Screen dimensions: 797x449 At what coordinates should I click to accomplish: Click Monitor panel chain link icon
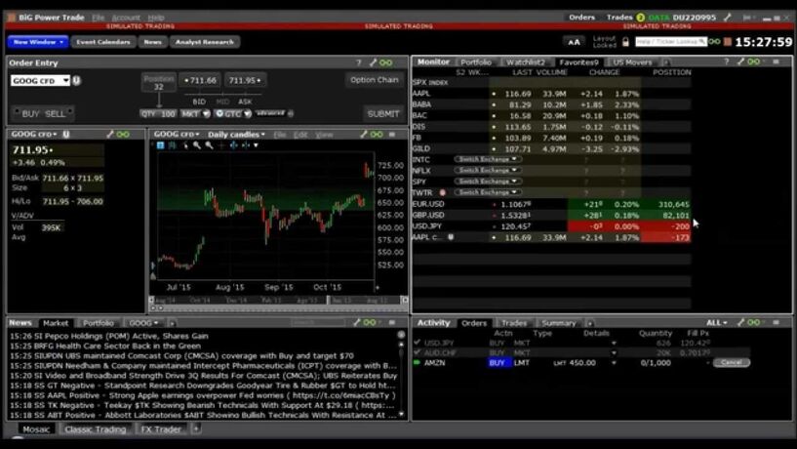754,61
